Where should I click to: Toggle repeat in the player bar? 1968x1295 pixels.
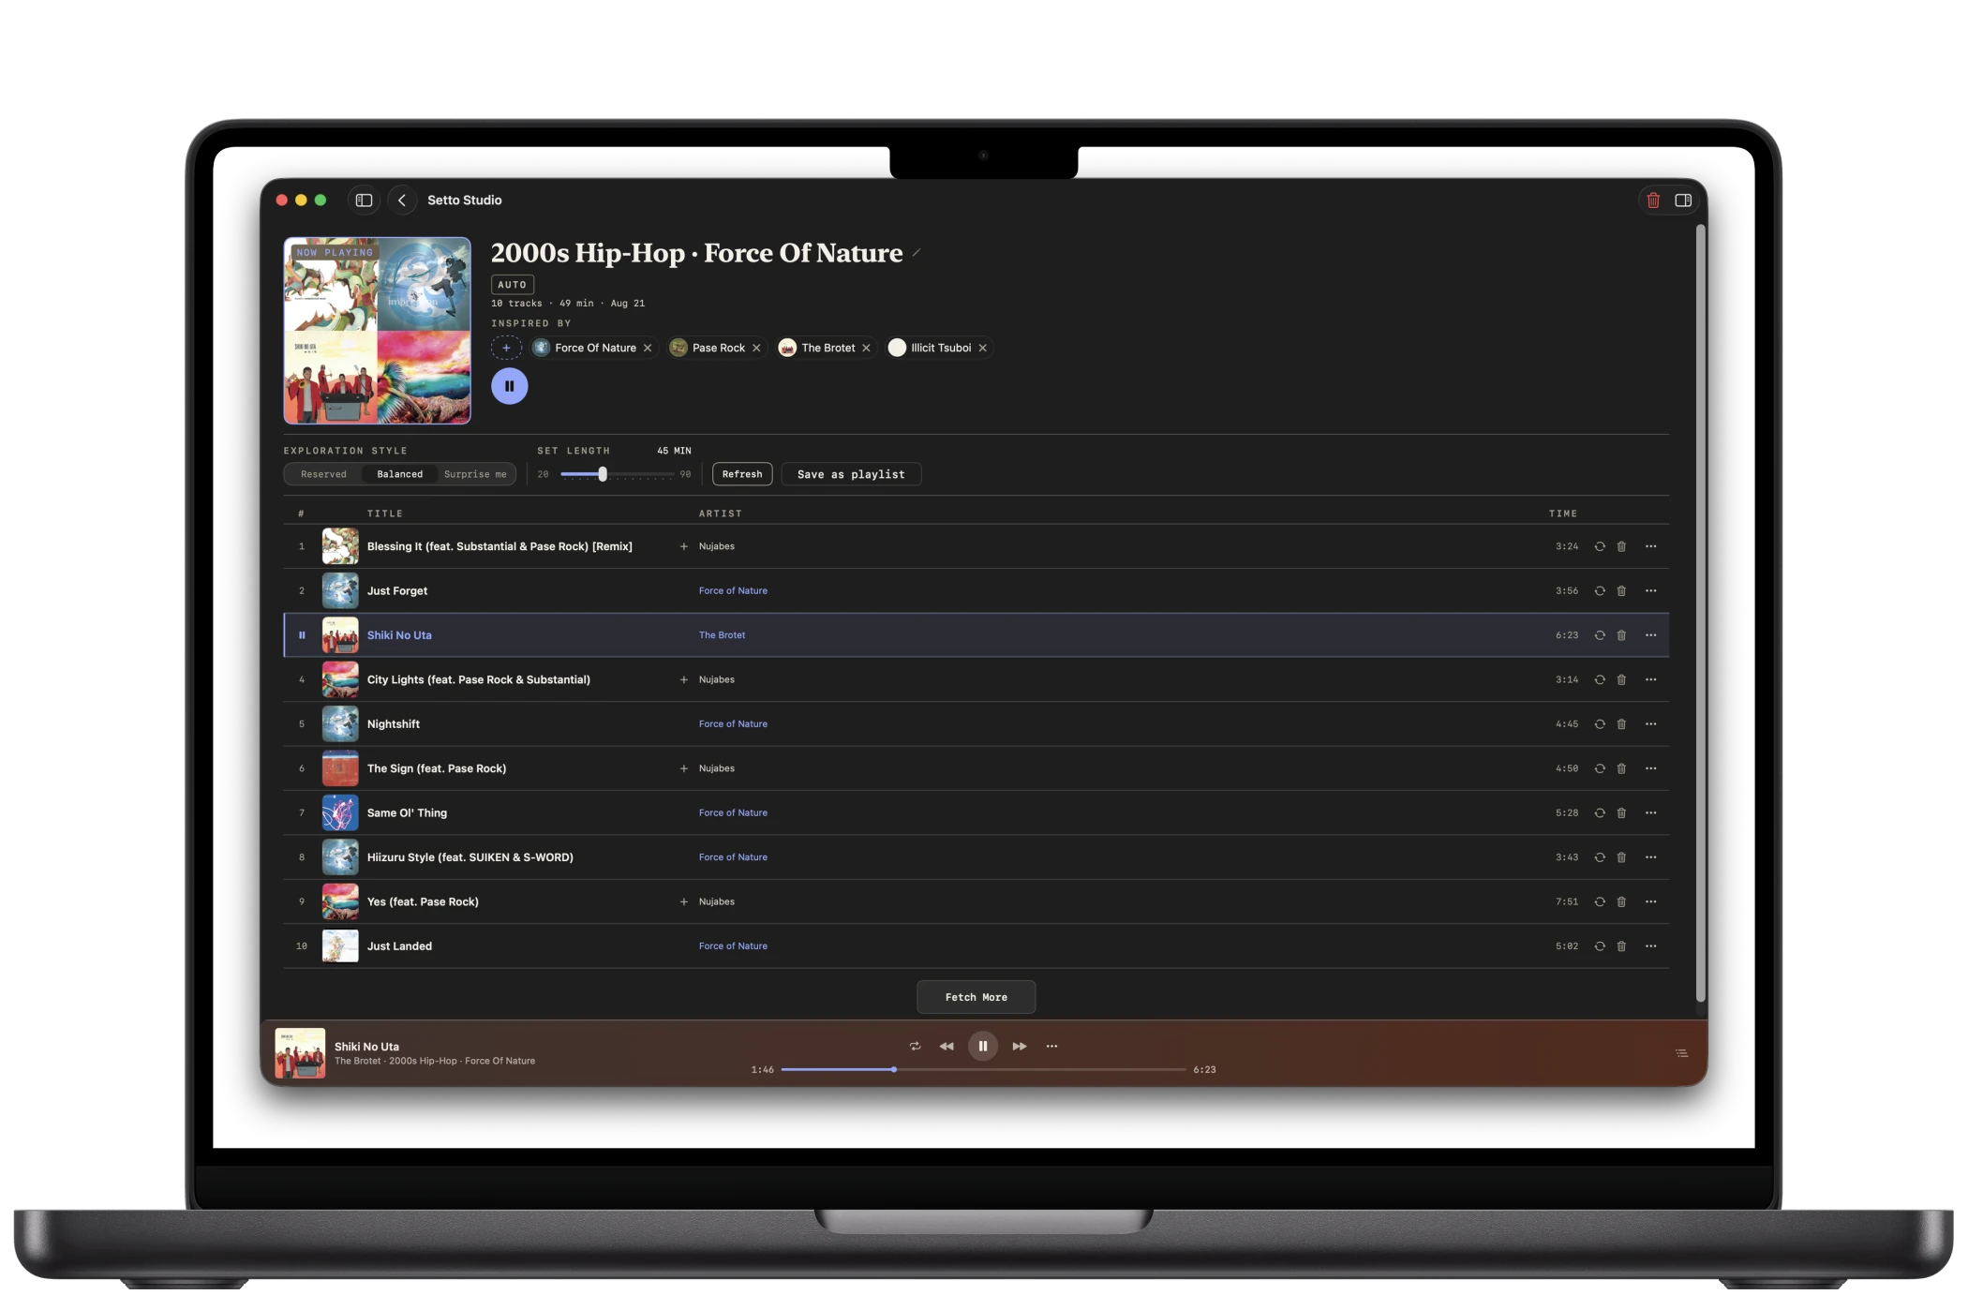(x=915, y=1047)
